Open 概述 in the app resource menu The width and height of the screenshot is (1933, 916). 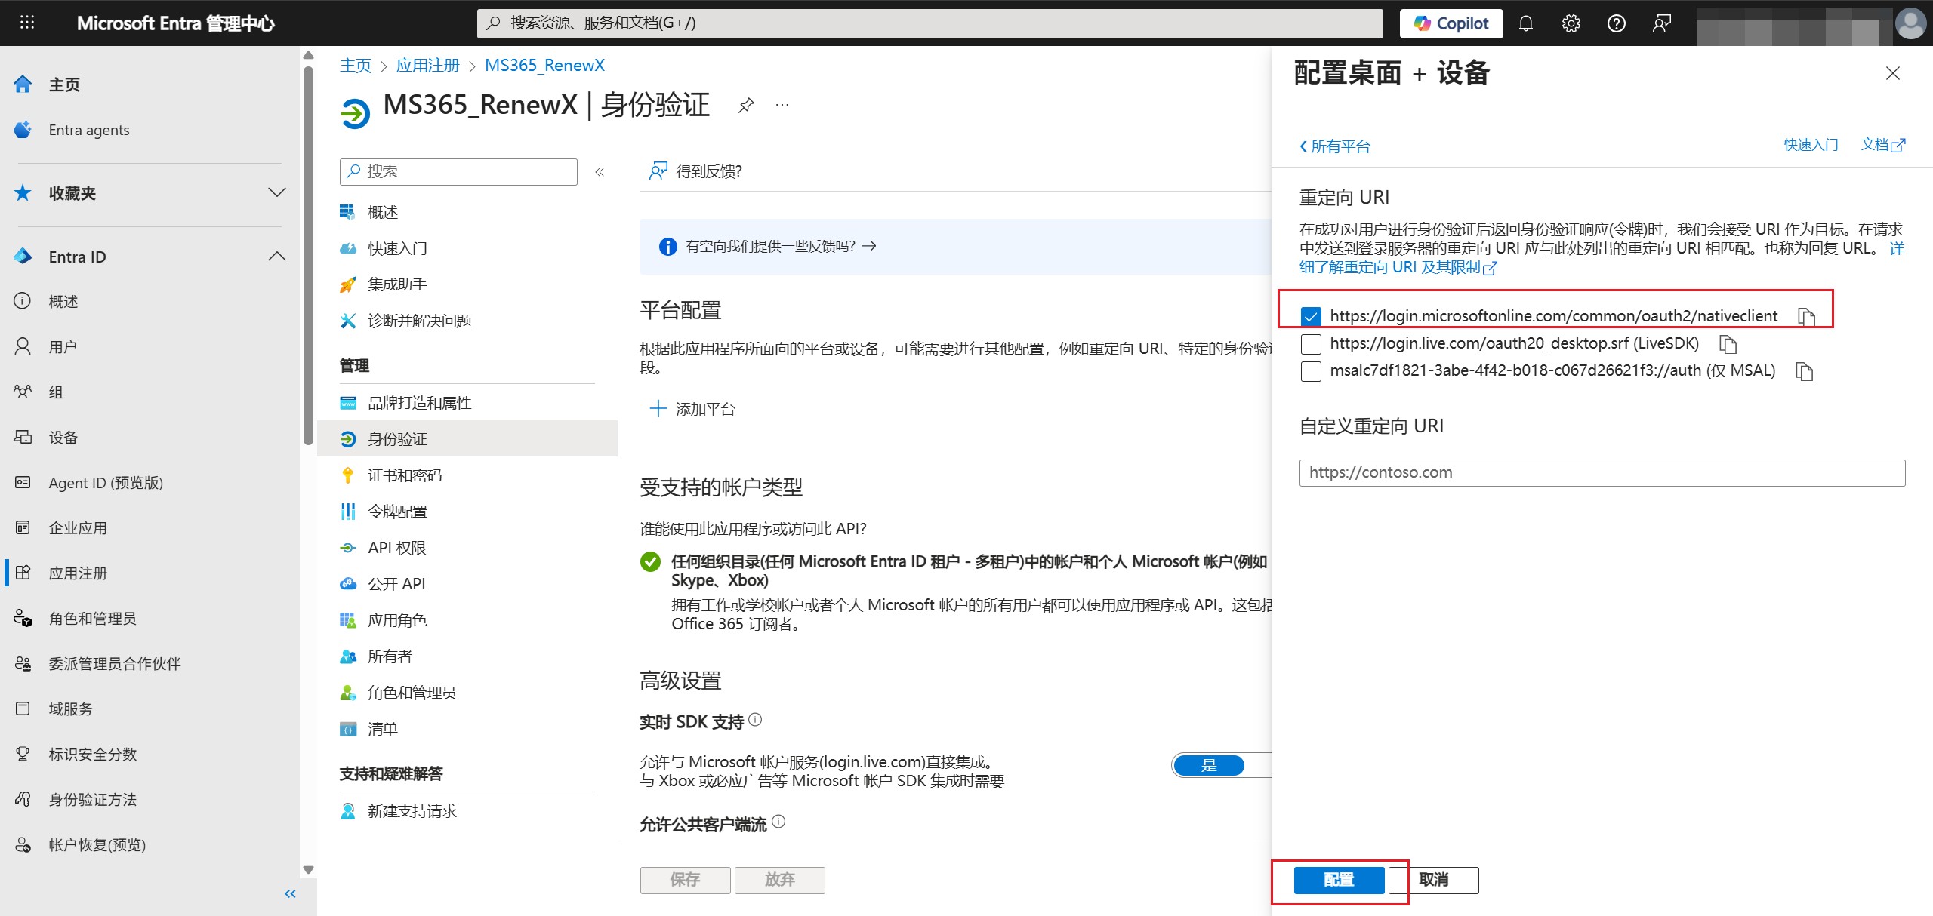click(383, 213)
